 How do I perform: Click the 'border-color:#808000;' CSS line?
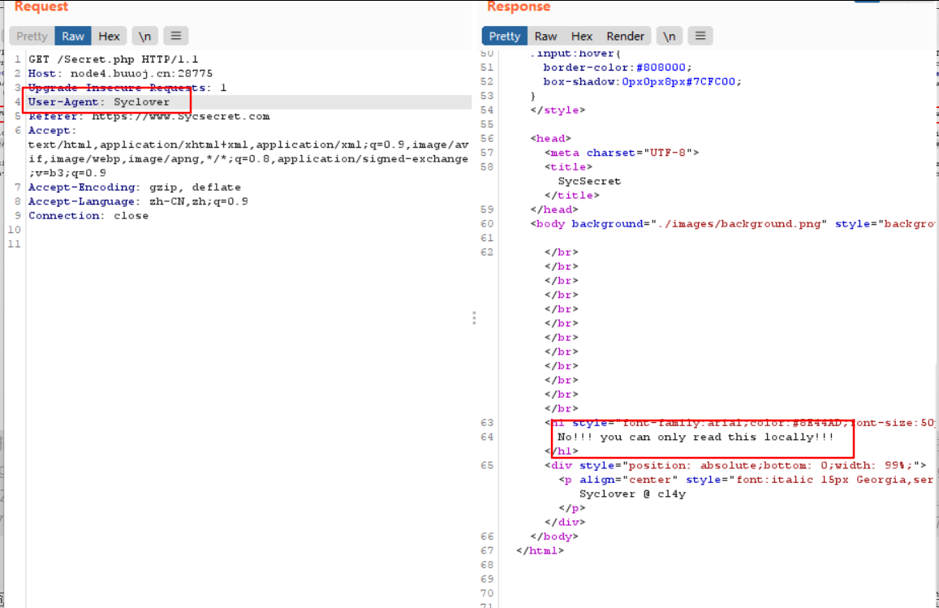618,67
